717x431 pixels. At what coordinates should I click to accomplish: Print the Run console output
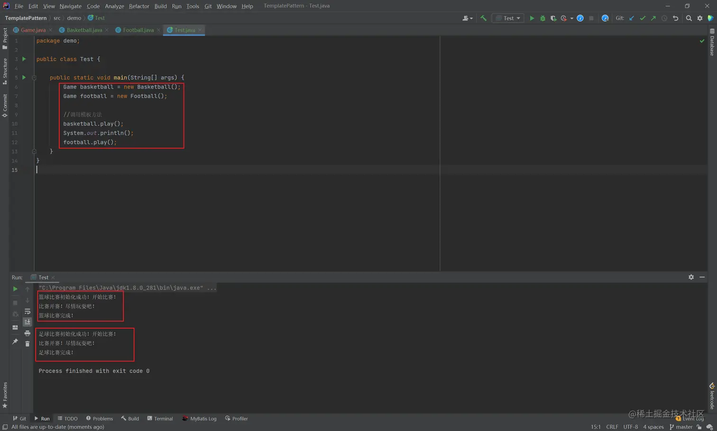(28, 333)
